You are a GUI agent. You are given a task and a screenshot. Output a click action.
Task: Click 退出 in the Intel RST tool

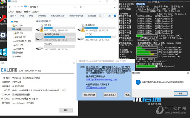point(127,95)
